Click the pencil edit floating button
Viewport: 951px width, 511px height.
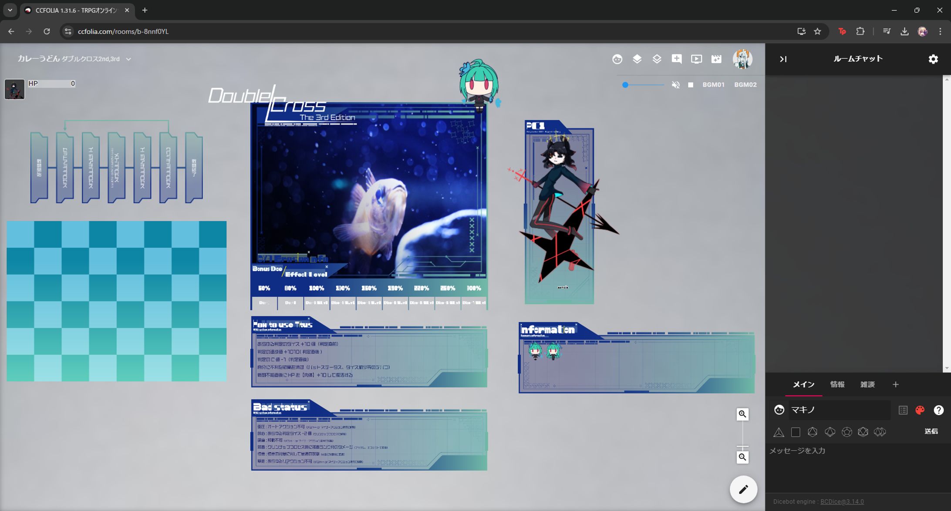click(743, 489)
